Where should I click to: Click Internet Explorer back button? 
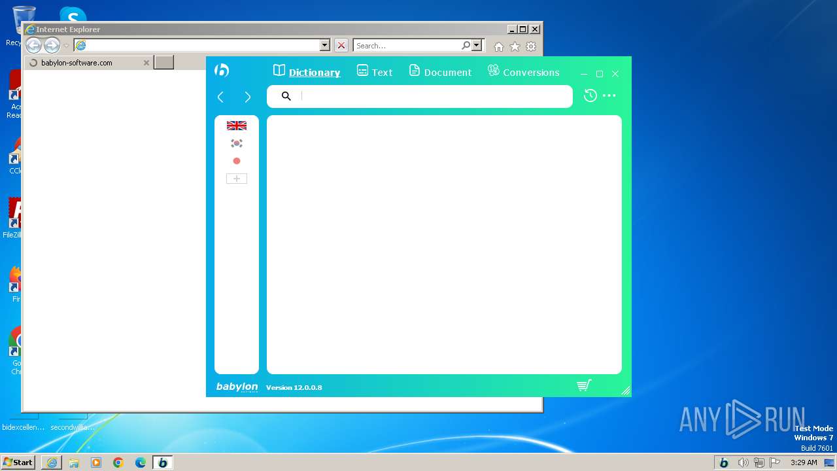[x=33, y=45]
